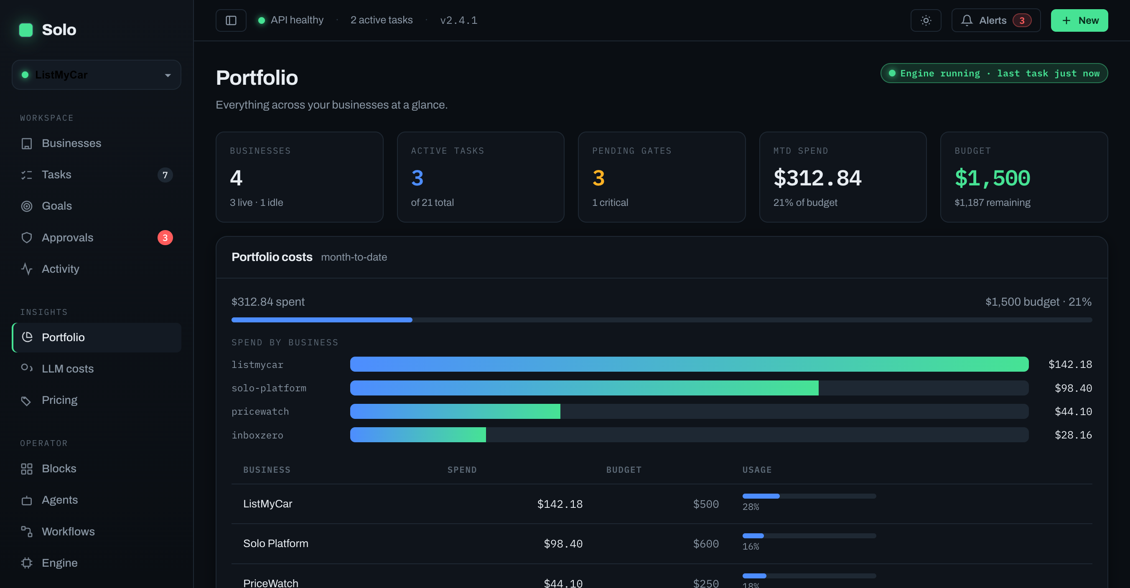Click the Engine chip icon

pos(27,563)
